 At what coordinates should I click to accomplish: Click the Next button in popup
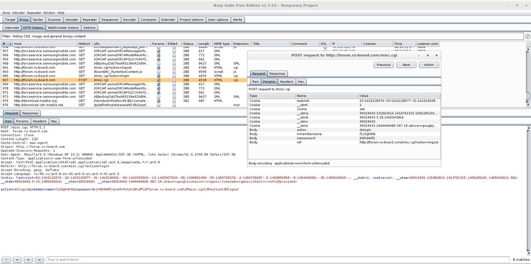pos(406,65)
